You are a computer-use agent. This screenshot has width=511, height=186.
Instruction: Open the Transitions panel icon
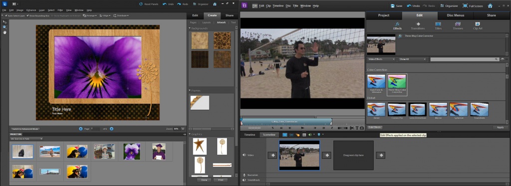coord(418,26)
